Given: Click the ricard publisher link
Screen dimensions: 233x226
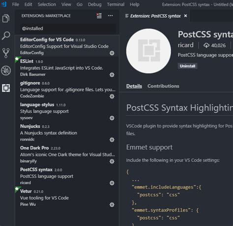Looking at the screenshot, I should (x=186, y=45).
